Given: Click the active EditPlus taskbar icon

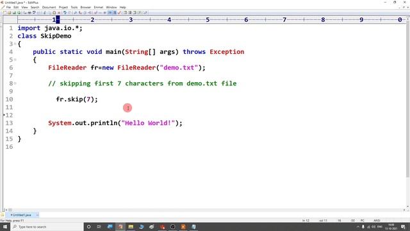Looking at the screenshot, I should point(120,227).
